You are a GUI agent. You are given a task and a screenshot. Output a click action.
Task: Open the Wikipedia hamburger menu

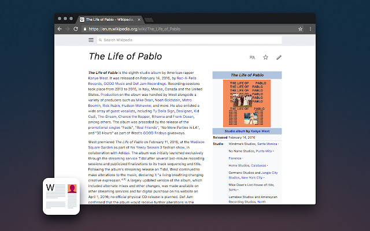pyautogui.click(x=91, y=40)
